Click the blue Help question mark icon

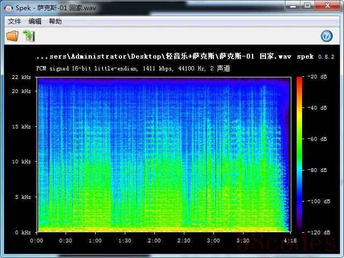coord(326,36)
